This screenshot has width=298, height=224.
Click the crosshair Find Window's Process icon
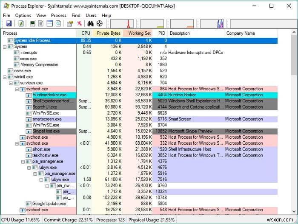point(100,23)
